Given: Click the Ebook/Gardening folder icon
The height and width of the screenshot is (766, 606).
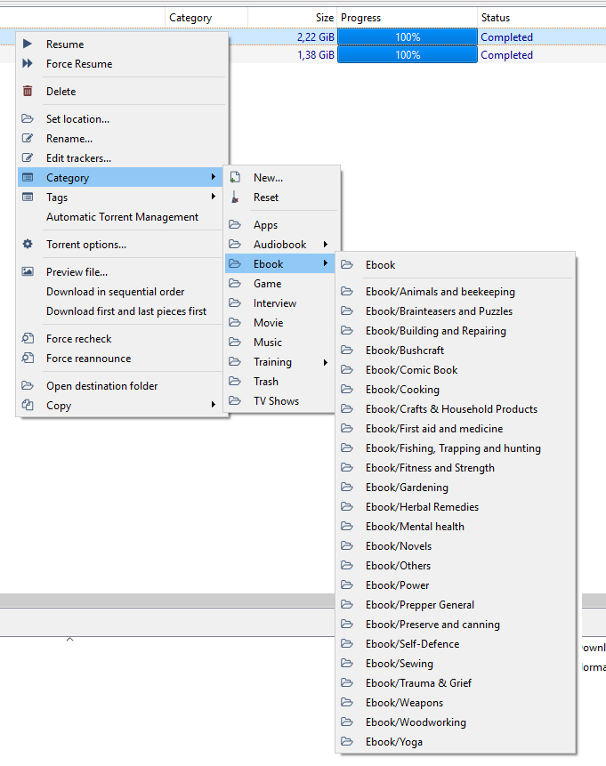Looking at the screenshot, I should click(347, 487).
